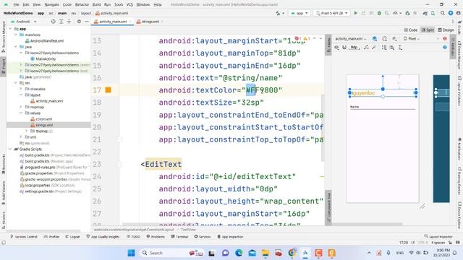Select AndroidManifest.xml in project tree

pyautogui.click(x=44, y=40)
